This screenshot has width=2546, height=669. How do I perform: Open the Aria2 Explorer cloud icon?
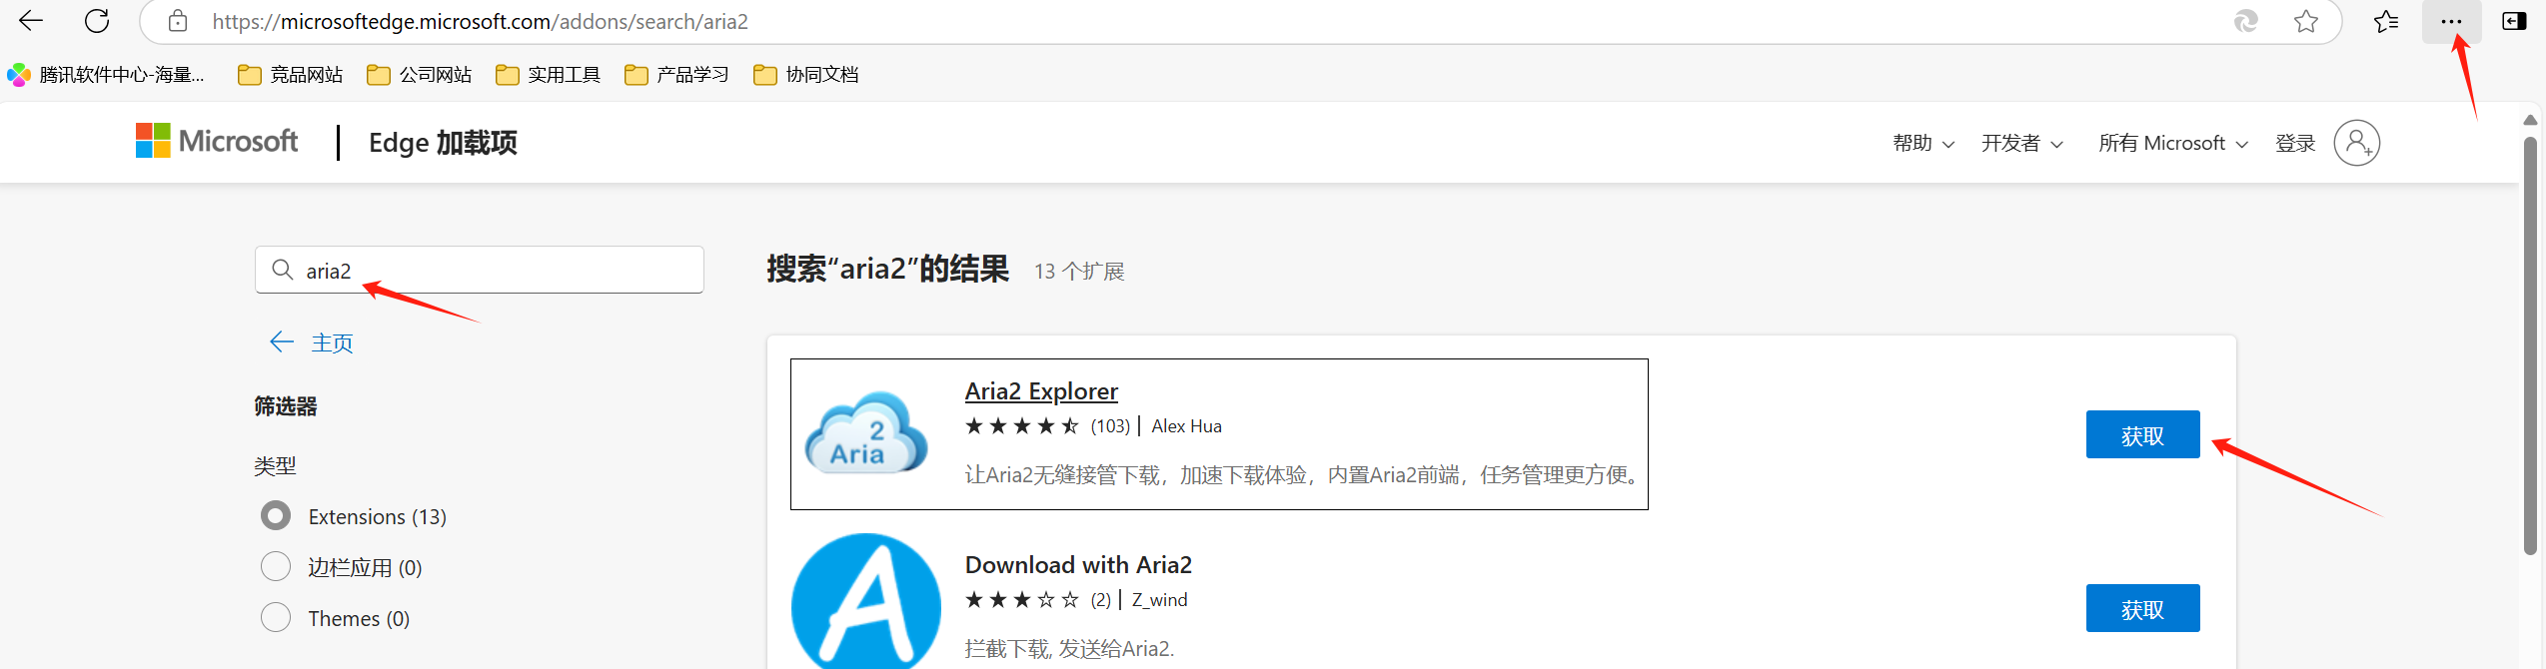866,434
